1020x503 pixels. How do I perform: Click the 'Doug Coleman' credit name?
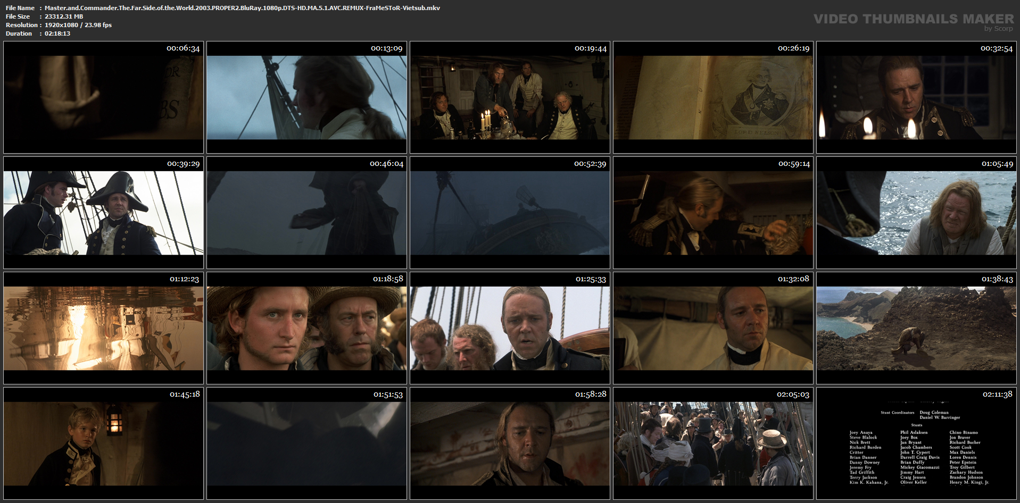click(x=934, y=413)
